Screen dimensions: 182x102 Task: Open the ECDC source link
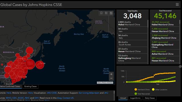tap(21, 98)
